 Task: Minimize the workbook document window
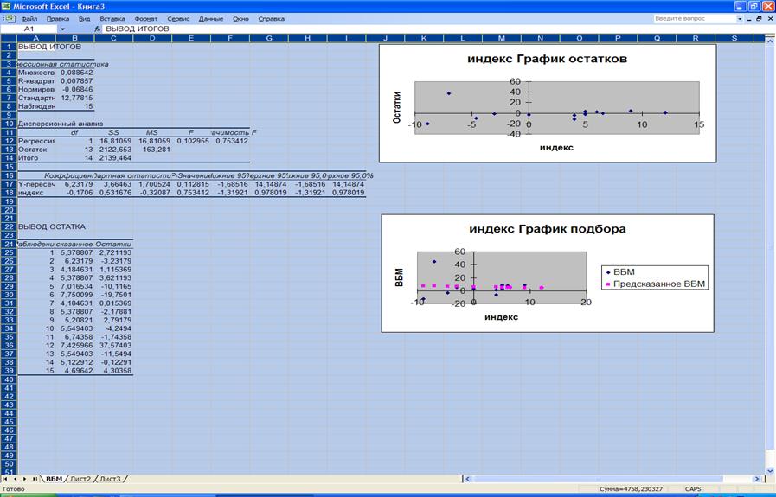(746, 17)
